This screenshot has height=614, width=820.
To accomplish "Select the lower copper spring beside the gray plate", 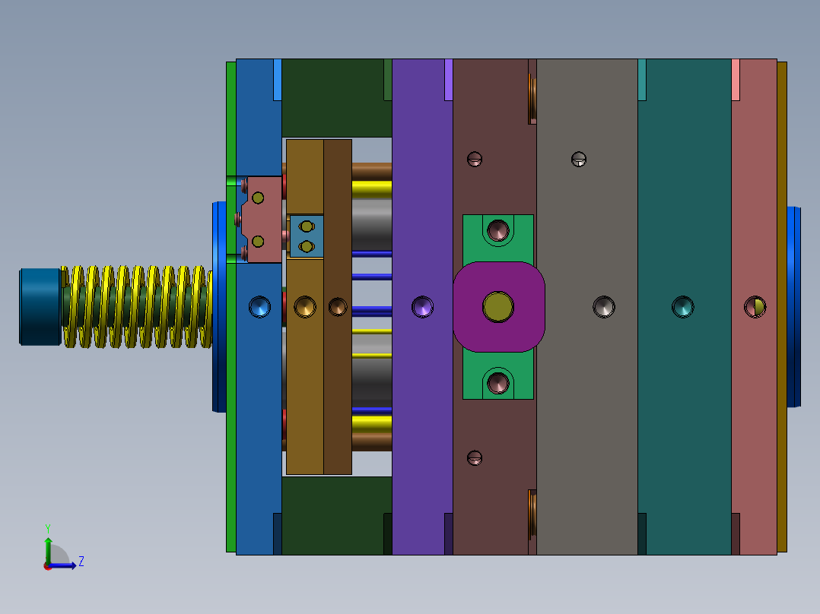I will click(532, 514).
